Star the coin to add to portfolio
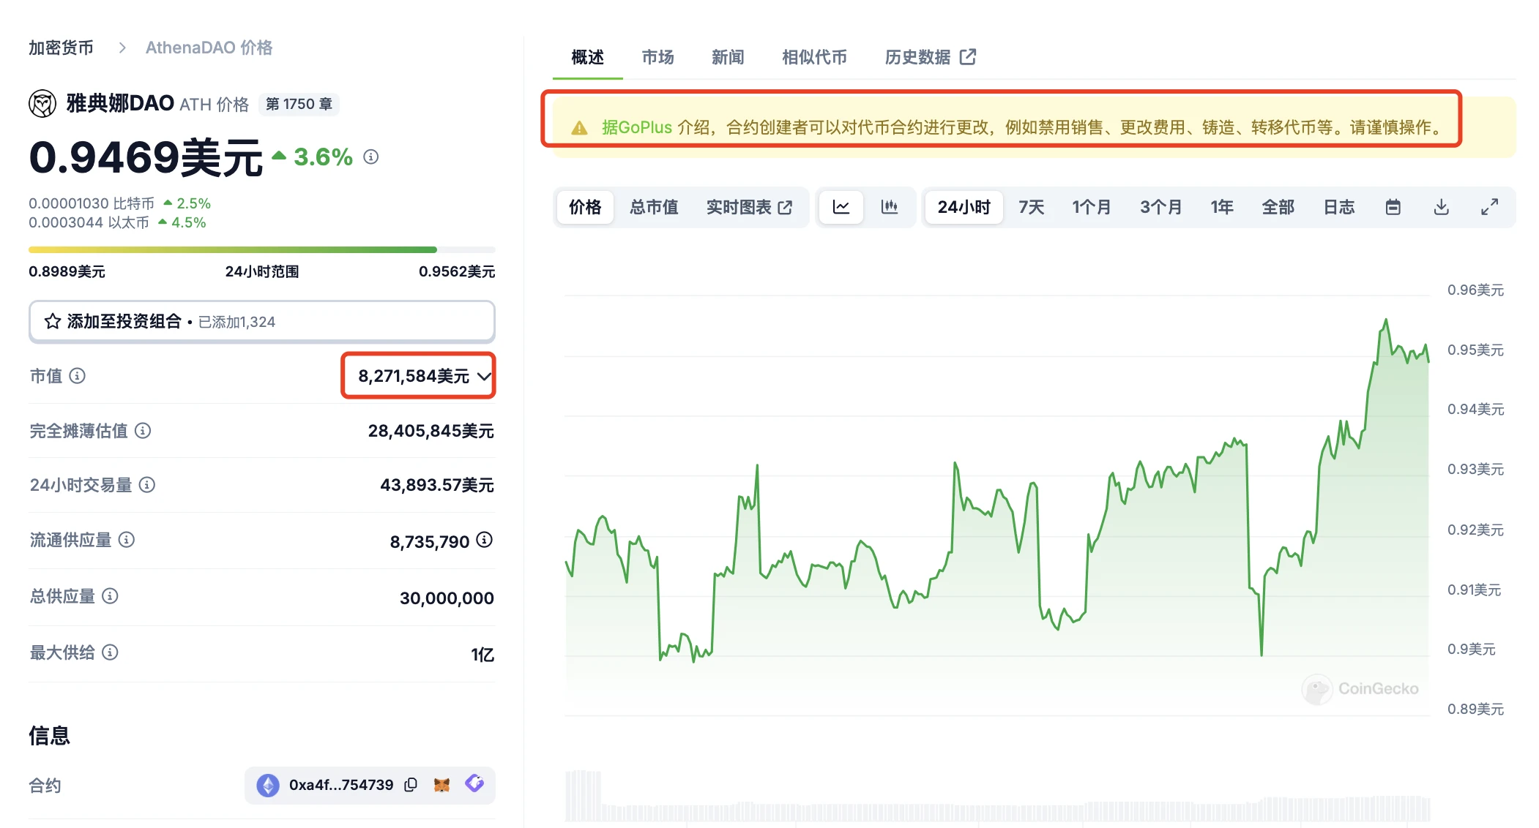Viewport: 1539px width, 828px height. tap(51, 321)
